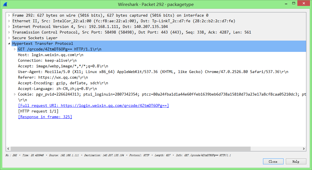Select the Transmission Control Protocol row
Screen dimensions: 312x170
(x=132, y=32)
